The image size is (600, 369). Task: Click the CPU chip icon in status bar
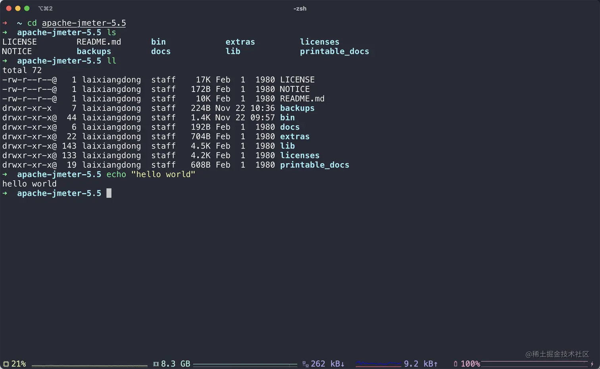[6, 364]
